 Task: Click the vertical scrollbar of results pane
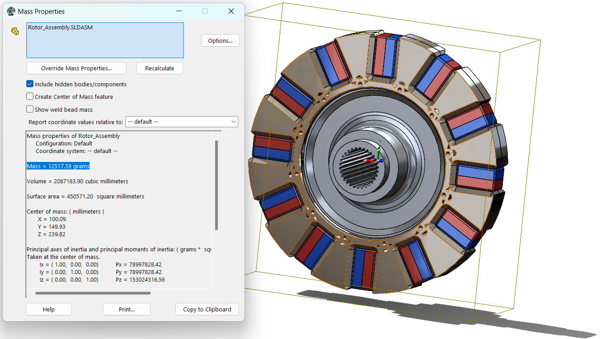point(216,185)
